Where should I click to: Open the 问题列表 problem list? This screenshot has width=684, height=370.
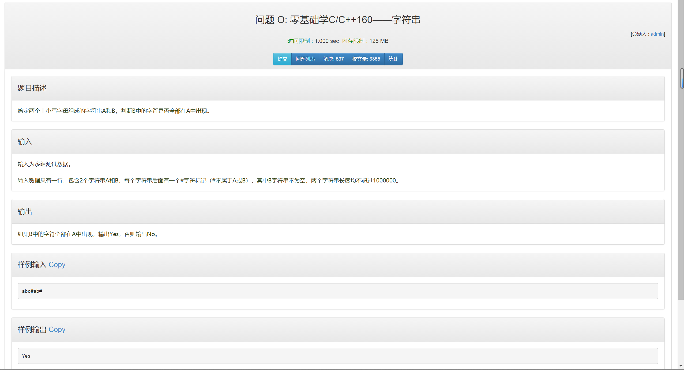pyautogui.click(x=305, y=59)
